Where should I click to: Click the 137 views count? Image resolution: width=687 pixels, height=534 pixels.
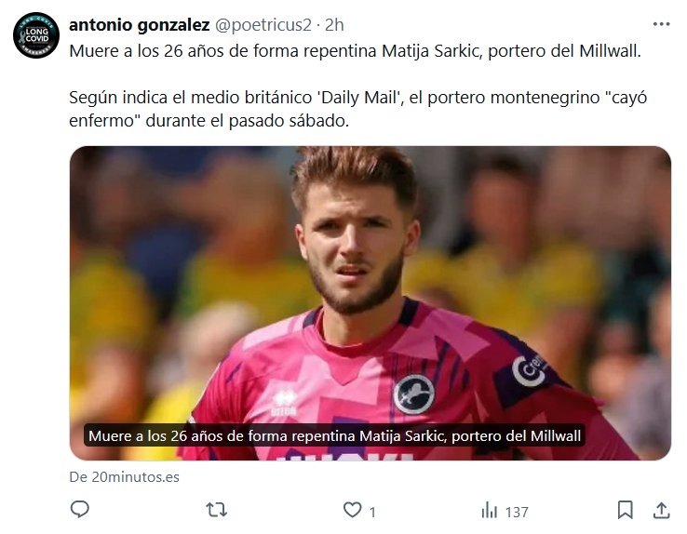pos(517,512)
